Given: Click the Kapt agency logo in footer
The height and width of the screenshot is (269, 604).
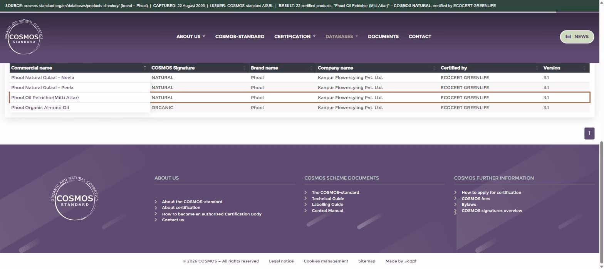Looking at the screenshot, I should tap(411, 261).
